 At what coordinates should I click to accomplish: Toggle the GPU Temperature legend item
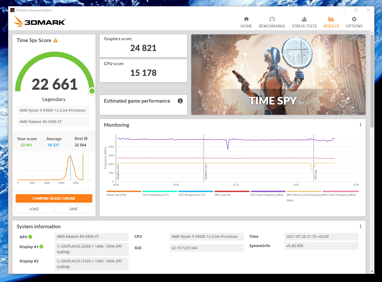click(x=196, y=193)
